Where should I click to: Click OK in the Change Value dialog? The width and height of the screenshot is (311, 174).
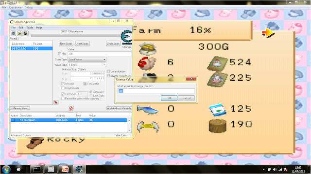click(169, 98)
